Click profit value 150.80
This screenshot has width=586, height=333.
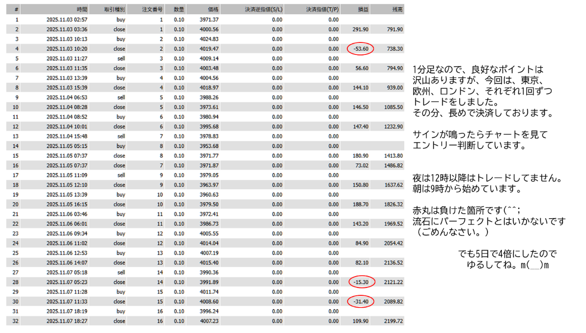coord(361,185)
